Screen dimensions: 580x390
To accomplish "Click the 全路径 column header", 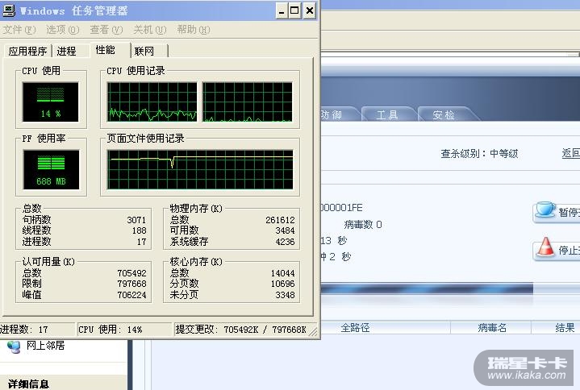I will (355, 328).
